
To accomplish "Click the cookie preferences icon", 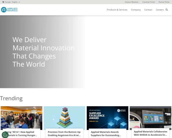I will click(5, 135).
